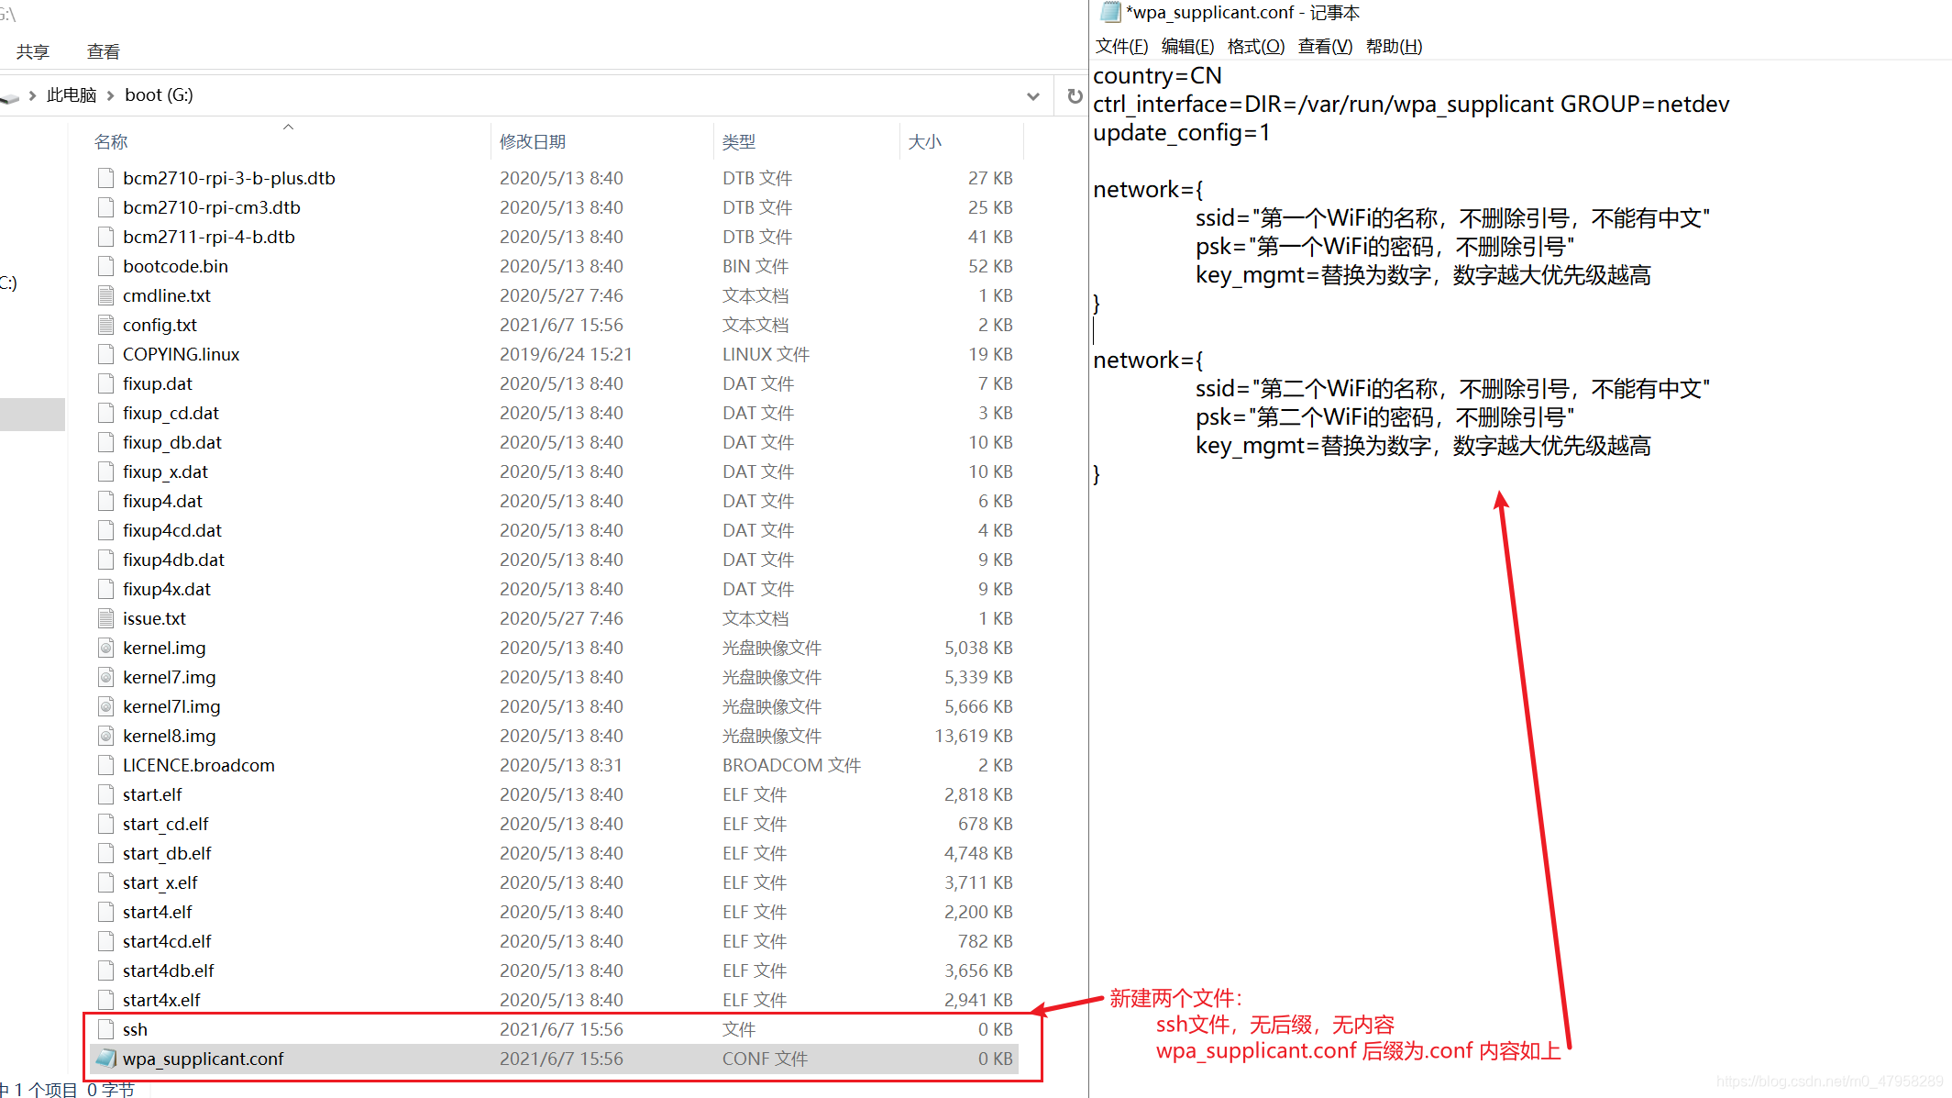Click the bootcode.bin file icon
Viewport: 1952px width, 1098px height.
pos(106,266)
